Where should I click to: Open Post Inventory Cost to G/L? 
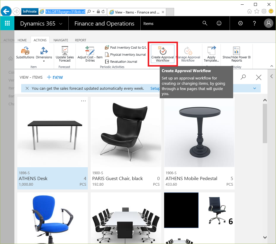(x=125, y=48)
